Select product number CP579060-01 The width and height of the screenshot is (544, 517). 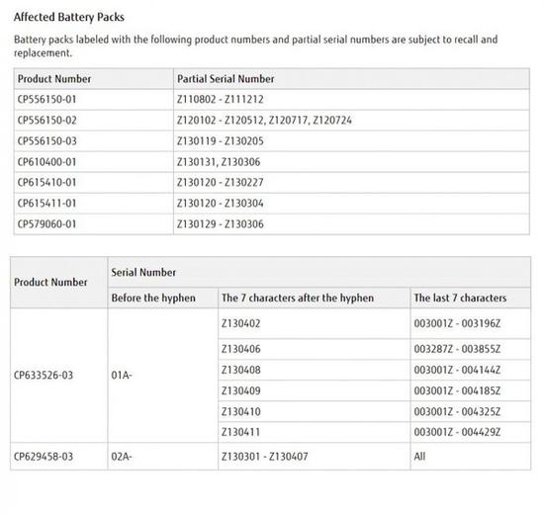point(46,224)
